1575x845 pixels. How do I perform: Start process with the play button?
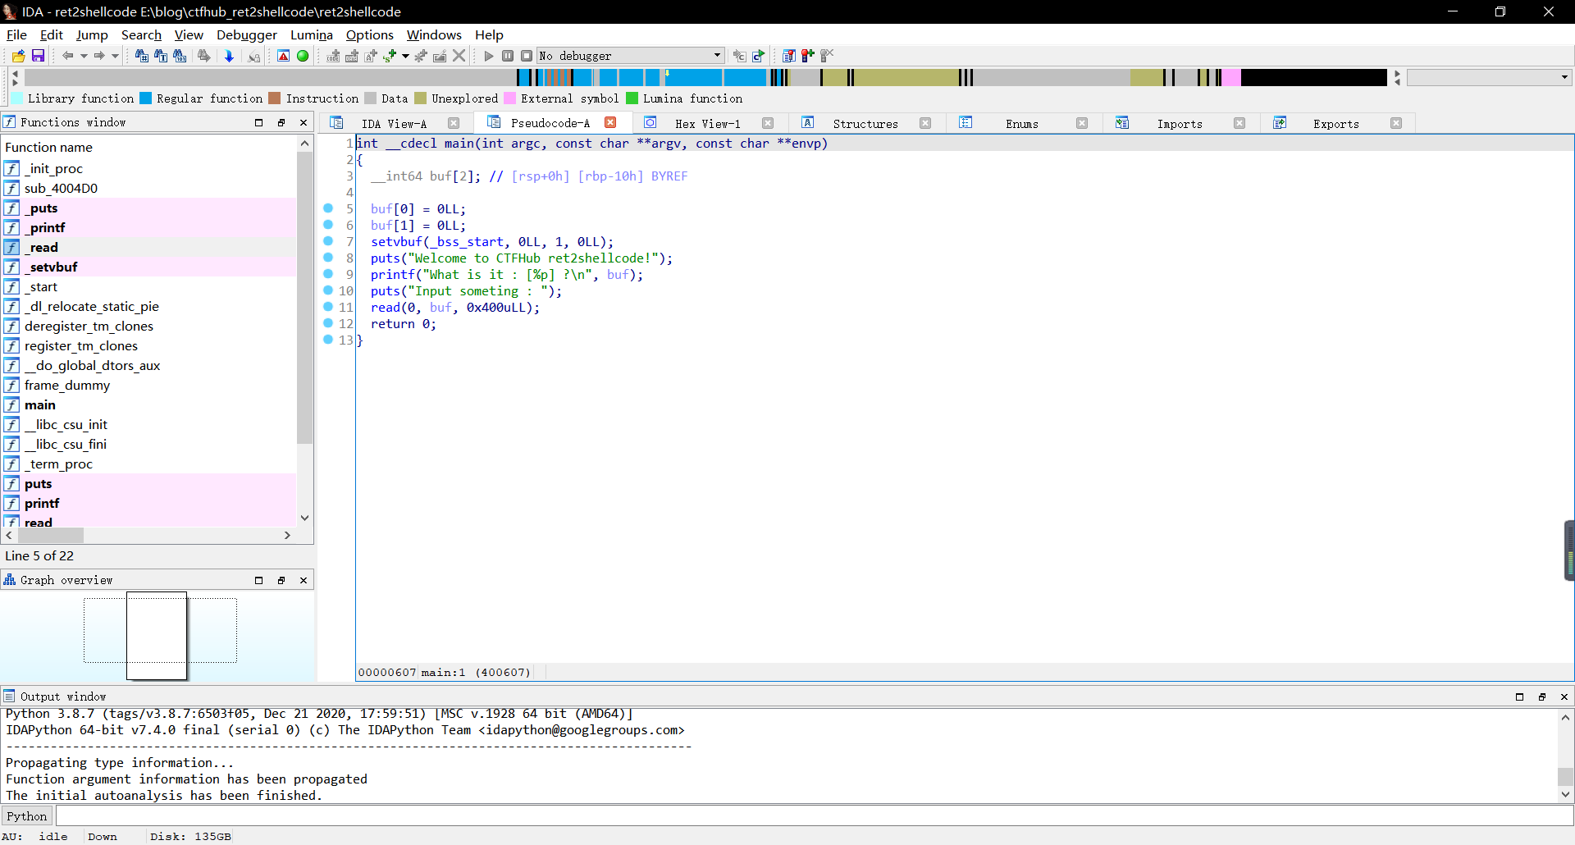tap(489, 56)
